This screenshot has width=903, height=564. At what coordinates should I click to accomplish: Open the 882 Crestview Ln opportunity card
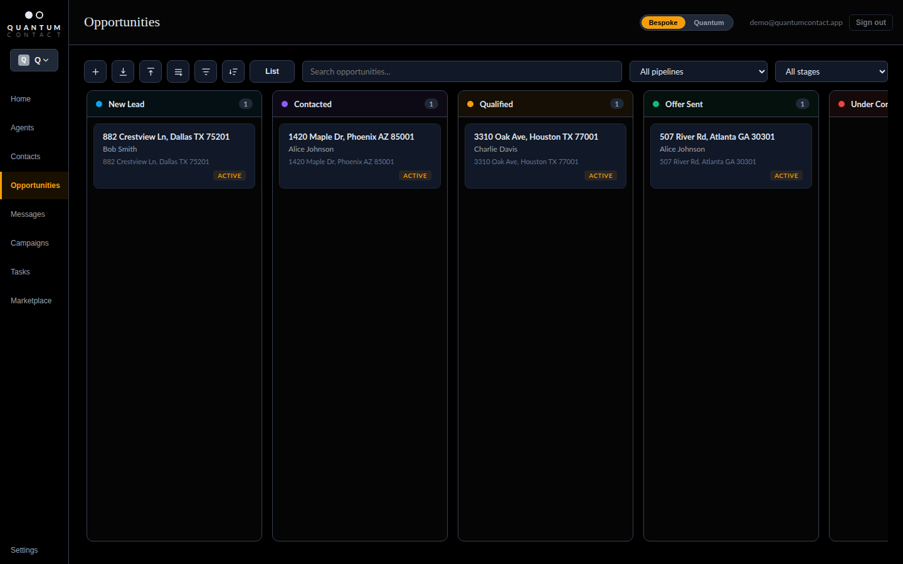point(174,156)
